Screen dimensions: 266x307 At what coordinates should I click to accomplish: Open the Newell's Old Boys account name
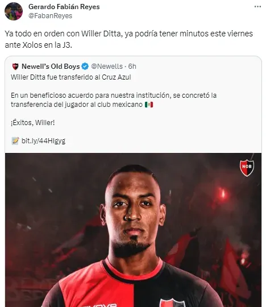51,67
